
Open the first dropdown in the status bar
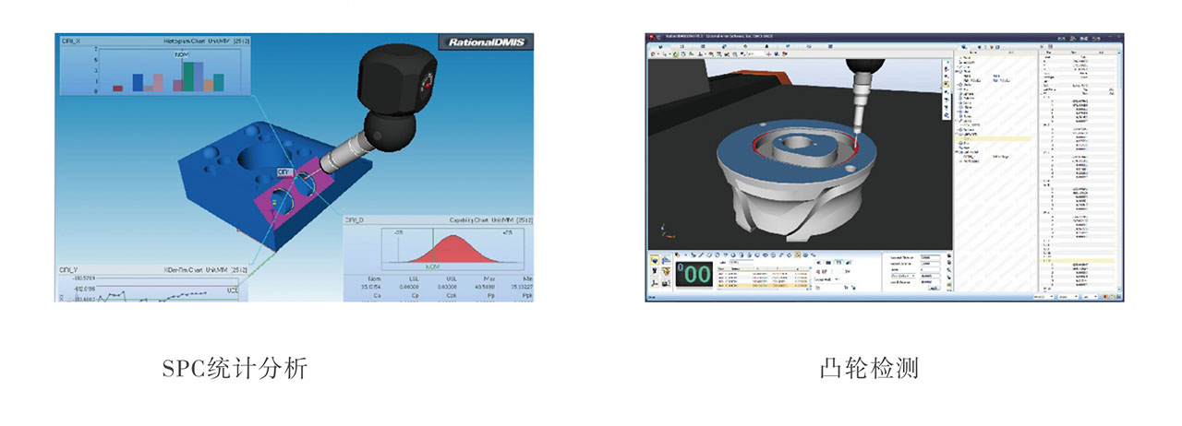click(x=1044, y=298)
